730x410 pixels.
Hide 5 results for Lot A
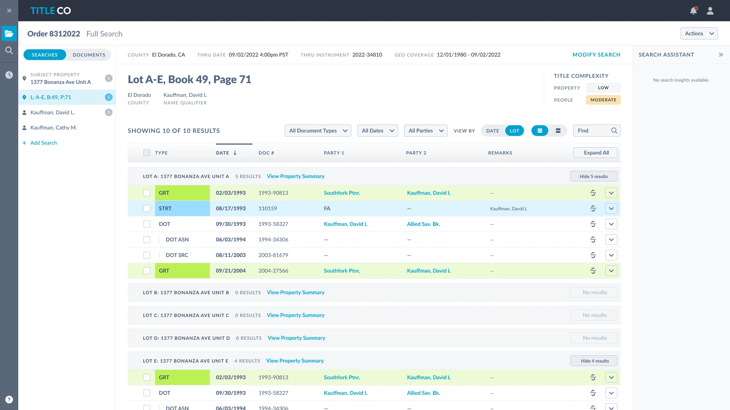pyautogui.click(x=594, y=176)
